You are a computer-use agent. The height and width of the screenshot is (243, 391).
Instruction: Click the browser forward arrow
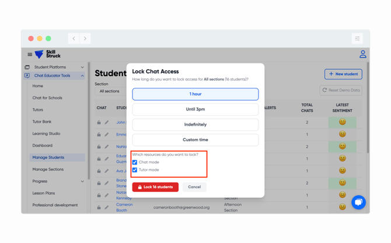pyautogui.click(x=85, y=38)
